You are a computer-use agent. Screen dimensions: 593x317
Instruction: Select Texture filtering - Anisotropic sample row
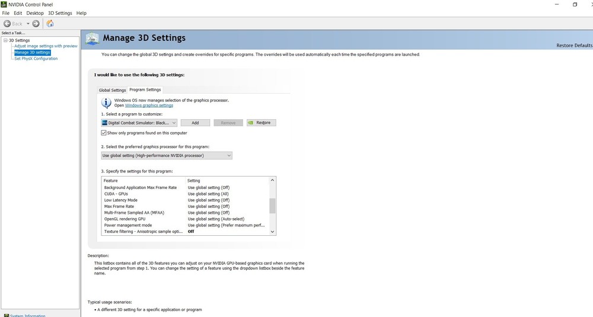coord(185,232)
